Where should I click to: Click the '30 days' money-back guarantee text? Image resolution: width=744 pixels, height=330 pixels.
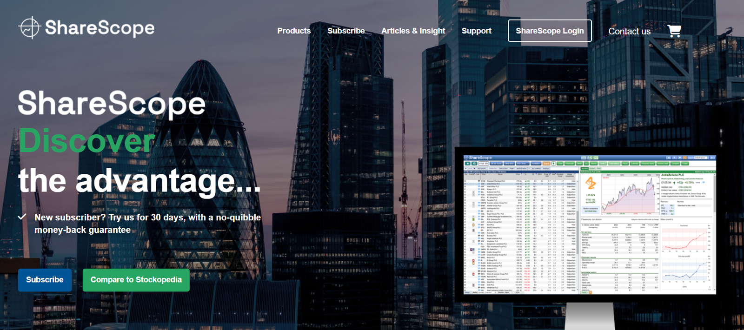pyautogui.click(x=147, y=224)
